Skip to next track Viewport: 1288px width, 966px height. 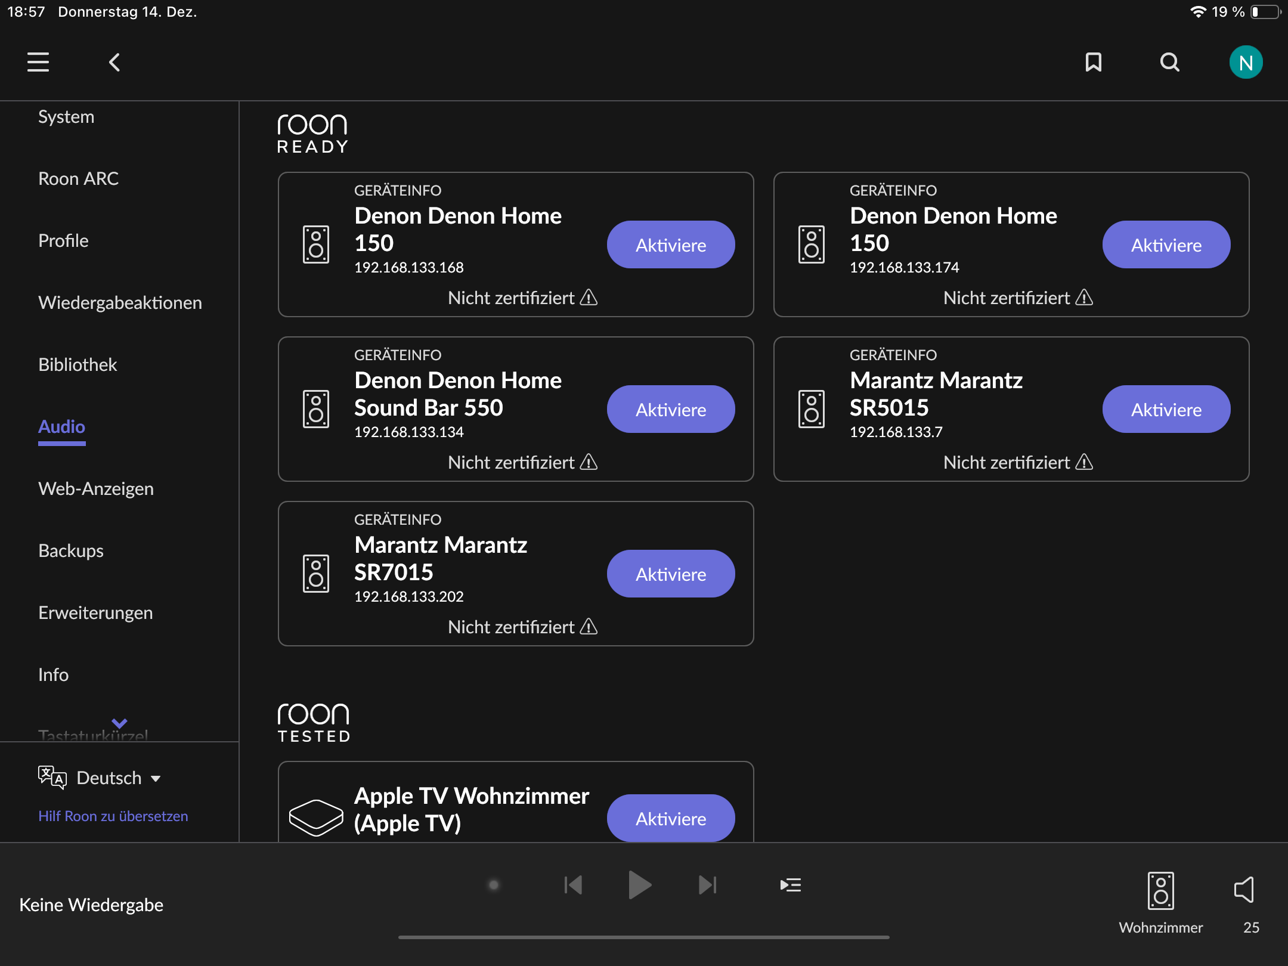tap(708, 885)
